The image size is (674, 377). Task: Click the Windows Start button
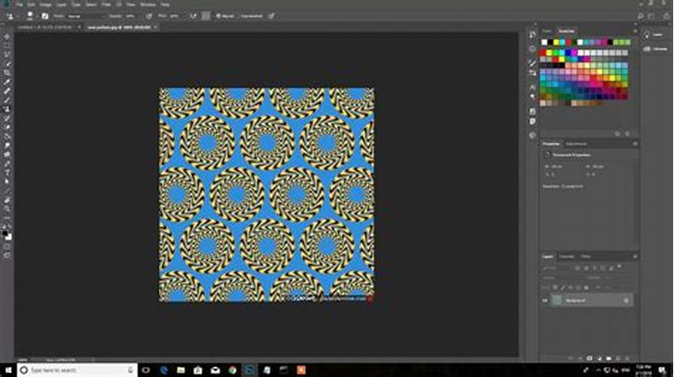pyautogui.click(x=8, y=370)
